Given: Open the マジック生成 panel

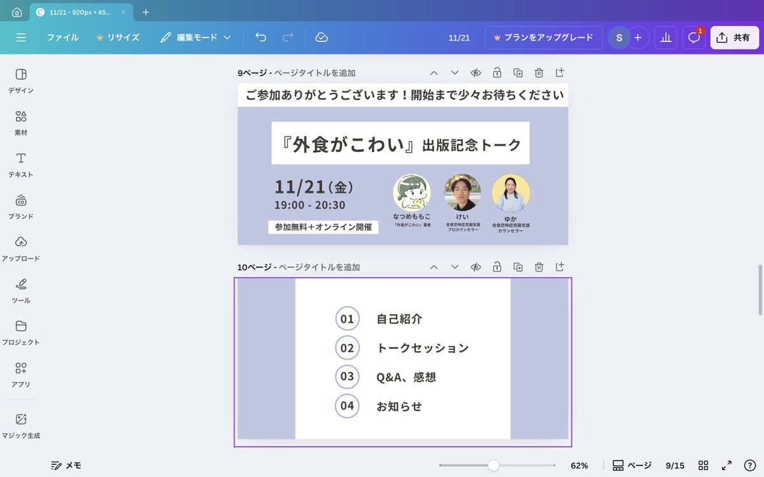Looking at the screenshot, I should 21,426.
